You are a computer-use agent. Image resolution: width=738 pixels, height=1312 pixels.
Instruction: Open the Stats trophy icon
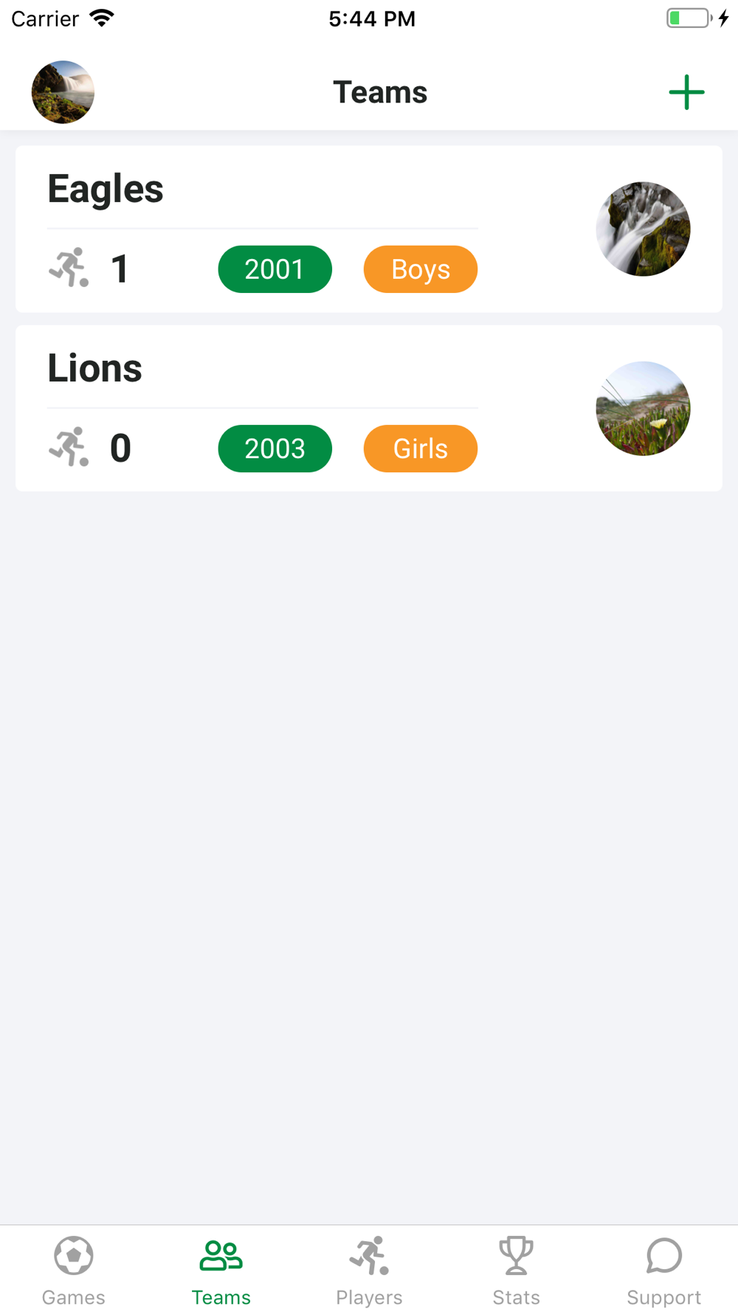(x=516, y=1255)
